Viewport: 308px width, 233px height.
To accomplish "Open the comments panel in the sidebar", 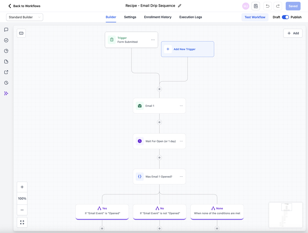I will (6, 30).
